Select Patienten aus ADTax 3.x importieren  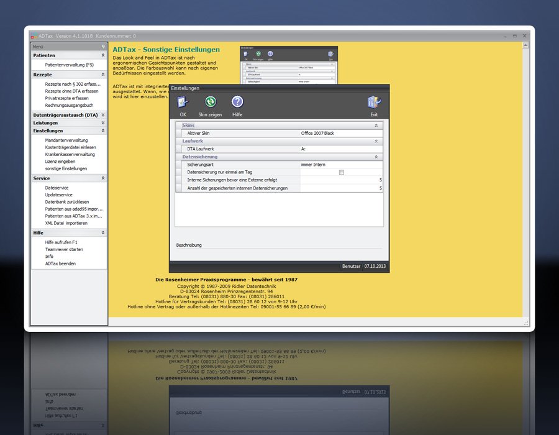point(73,216)
